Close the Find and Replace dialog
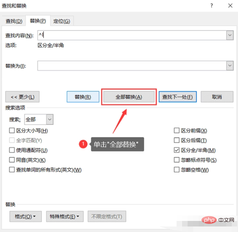238x232 pixels. point(230,6)
